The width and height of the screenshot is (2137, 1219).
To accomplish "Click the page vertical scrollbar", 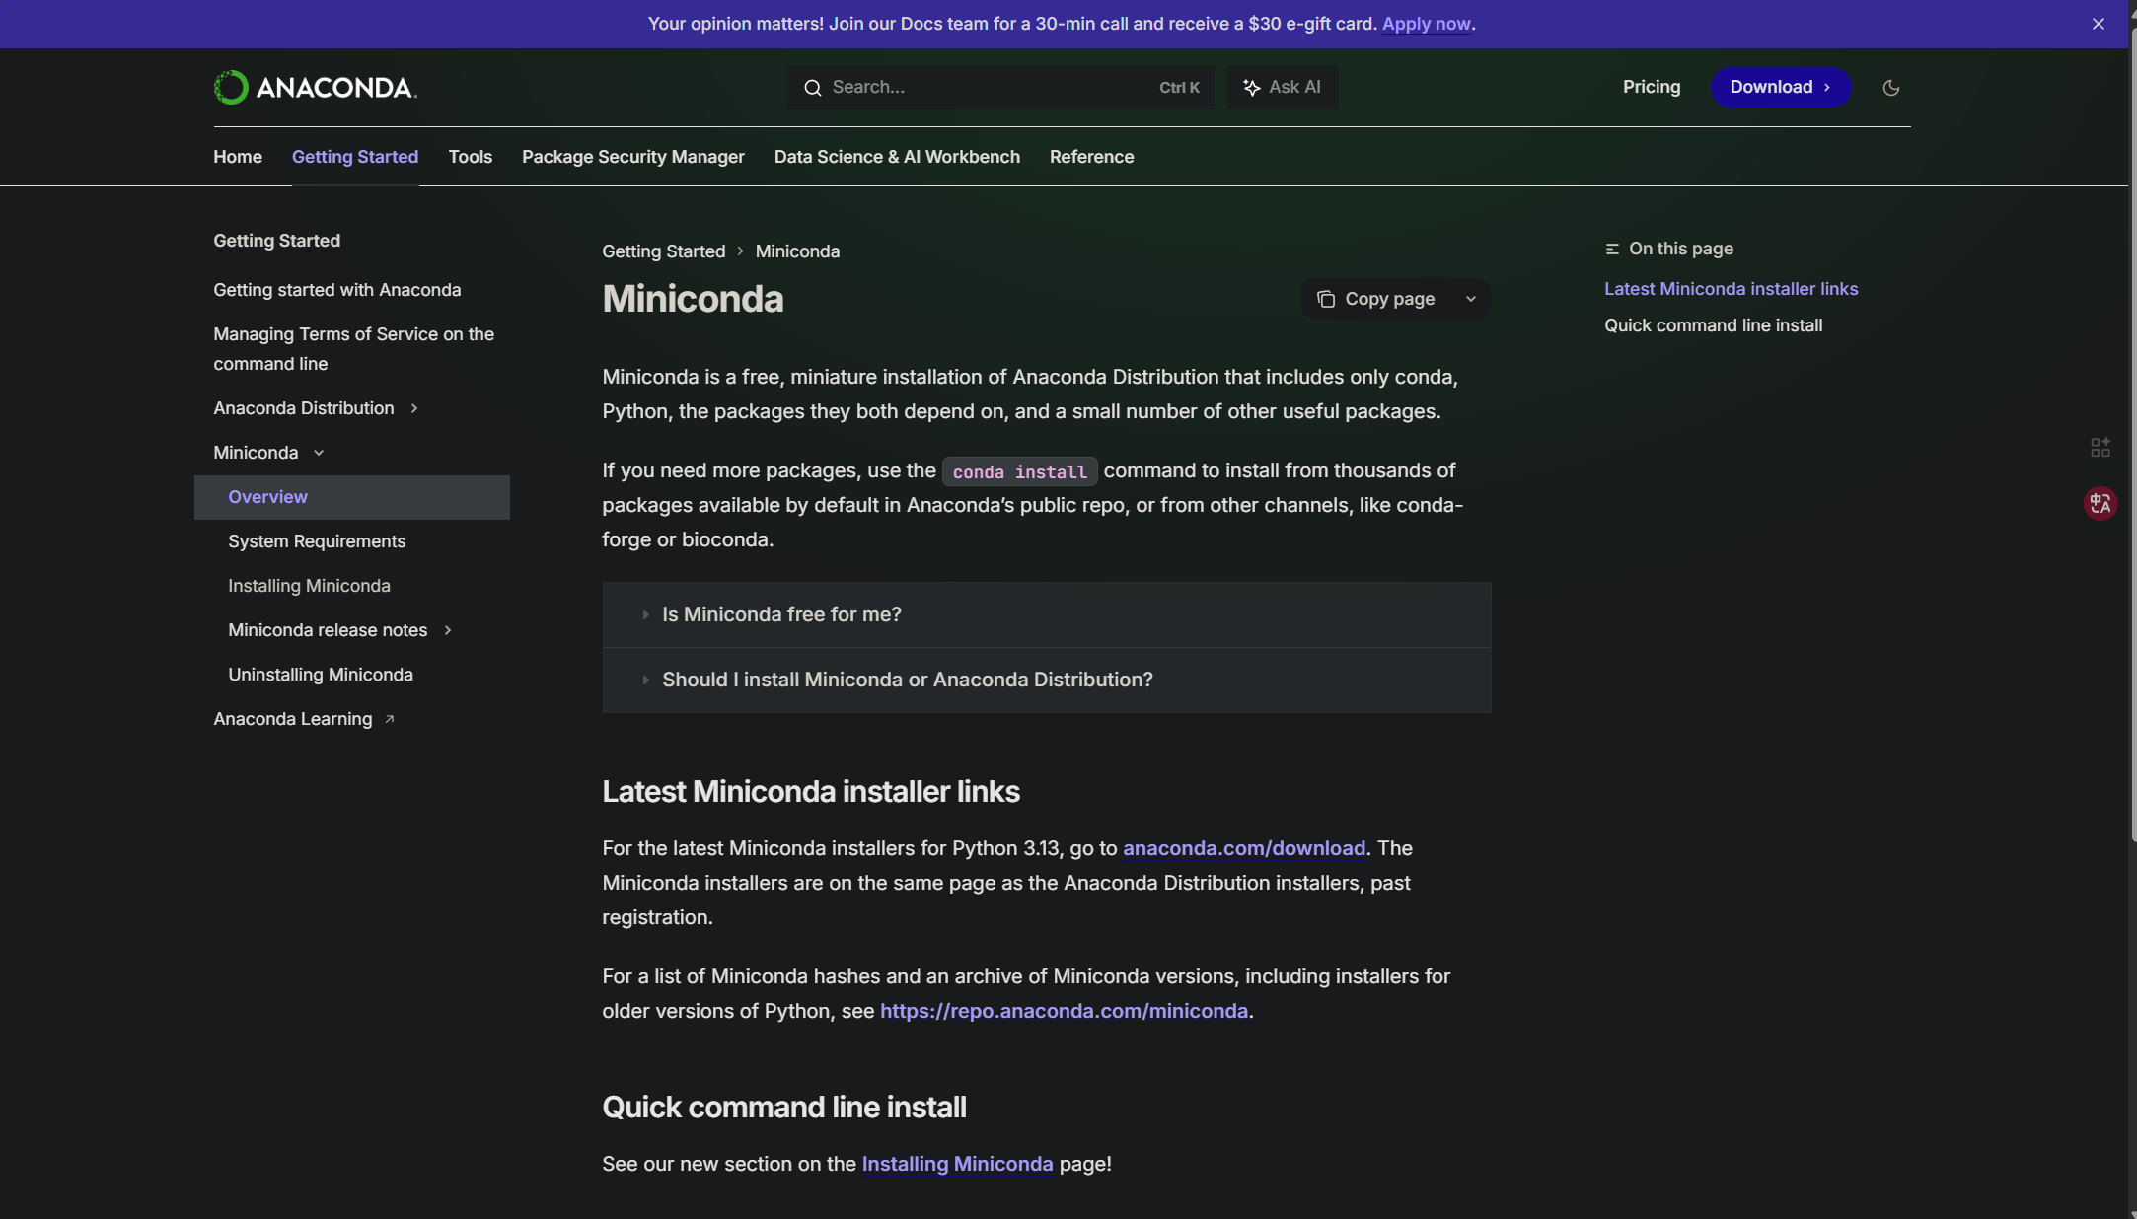I will click(2132, 434).
